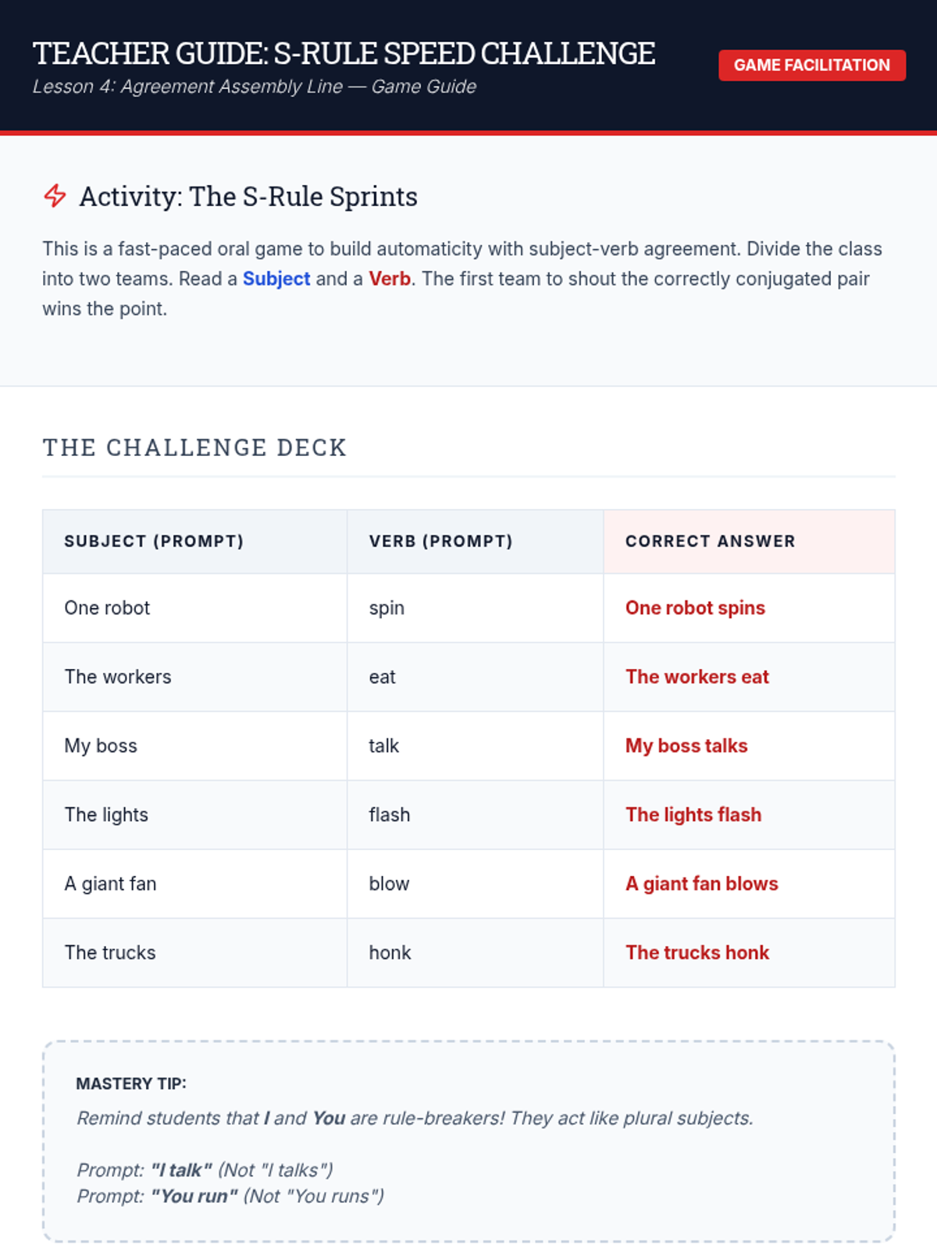This screenshot has height=1249, width=937.
Task: Click the 'One robot spins' answer
Action: (x=695, y=608)
